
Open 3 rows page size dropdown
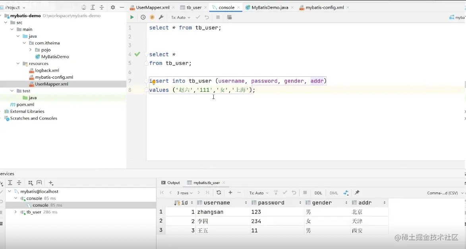(x=185, y=193)
